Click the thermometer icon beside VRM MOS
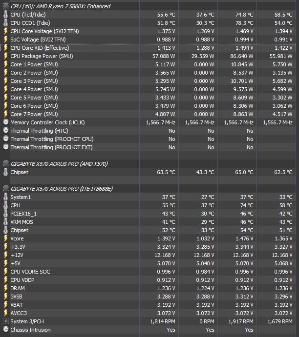The width and height of the screenshot is (299, 337). [5, 222]
